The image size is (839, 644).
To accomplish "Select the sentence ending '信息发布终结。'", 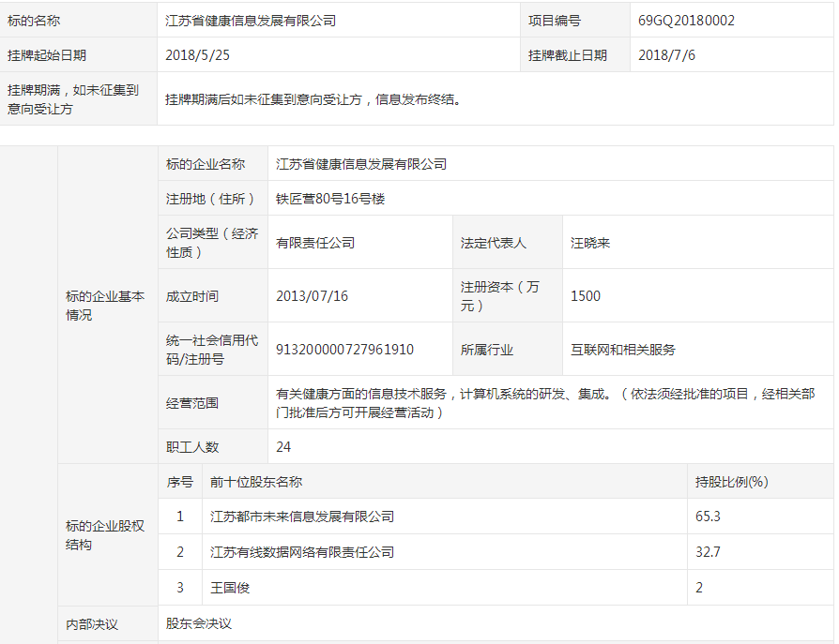I will point(313,99).
